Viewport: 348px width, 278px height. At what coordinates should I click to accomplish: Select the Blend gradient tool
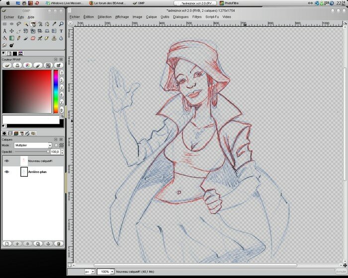11,38
